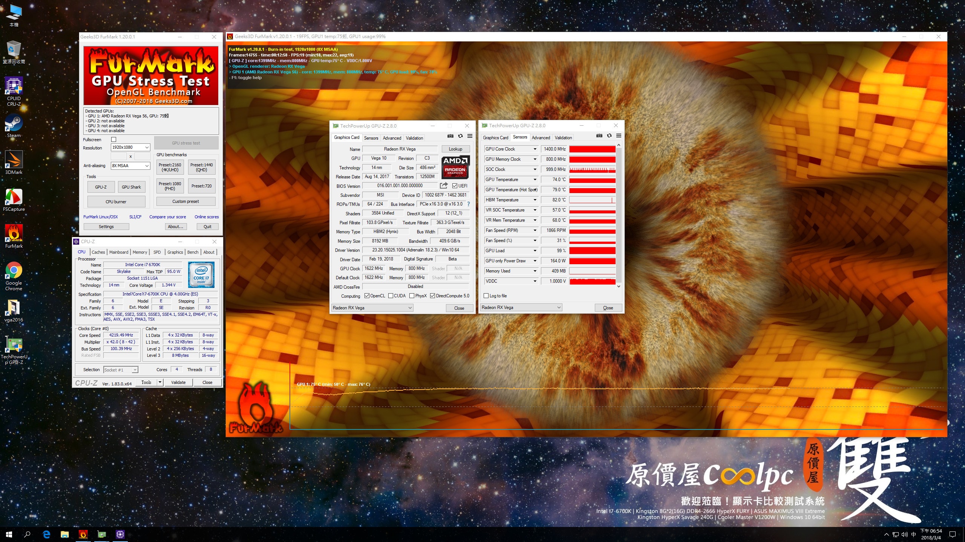Click the Intel Core i7 logo in CPU-Z
This screenshot has height=542, width=965.
pyautogui.click(x=201, y=275)
